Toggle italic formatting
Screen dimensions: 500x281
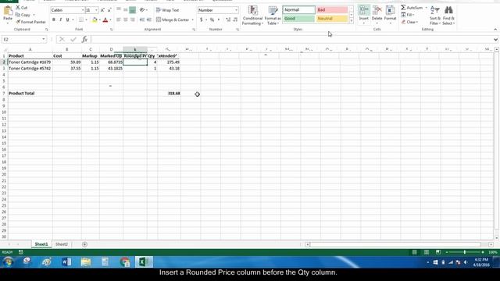(x=61, y=20)
